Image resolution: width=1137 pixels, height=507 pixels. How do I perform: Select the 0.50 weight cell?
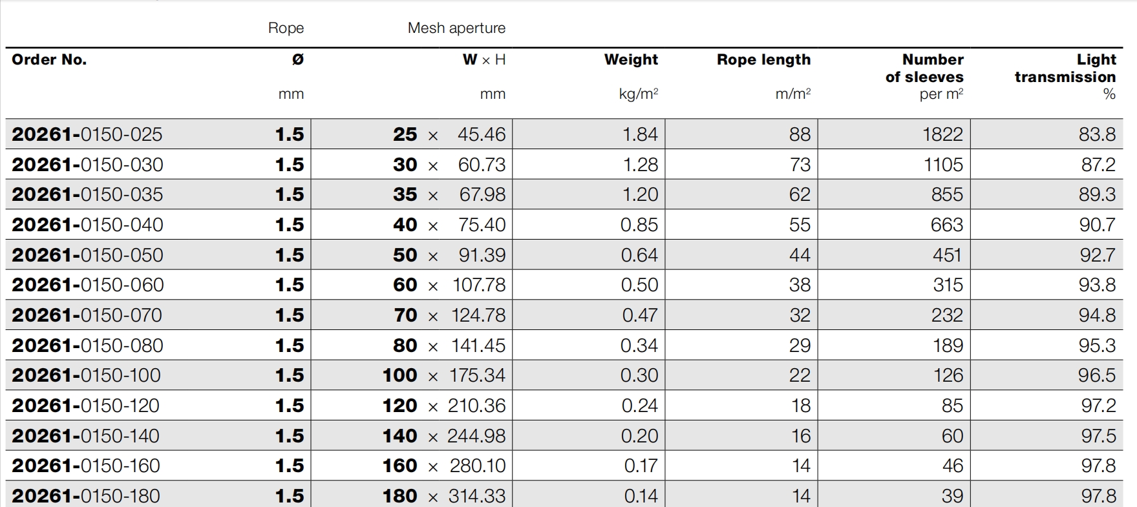pos(639,285)
